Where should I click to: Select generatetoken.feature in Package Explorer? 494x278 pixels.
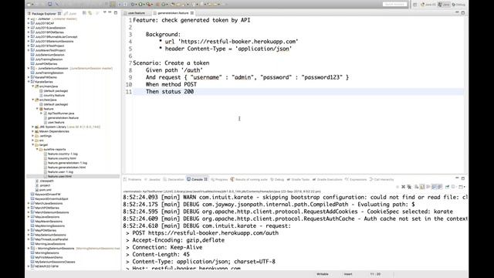click(63, 118)
